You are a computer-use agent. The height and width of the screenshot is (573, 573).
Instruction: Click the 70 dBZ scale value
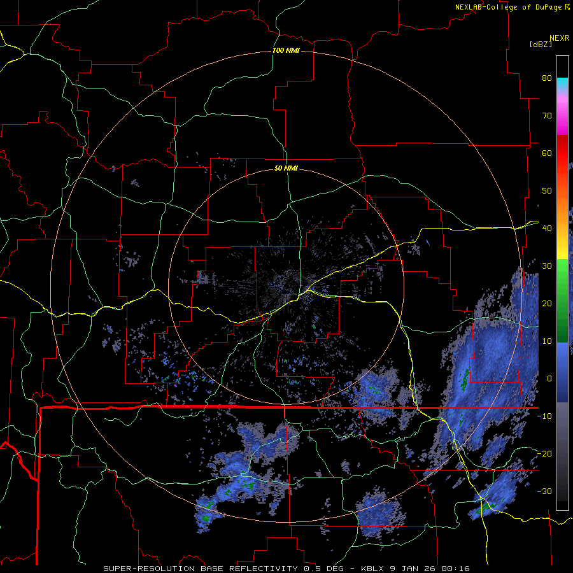tap(547, 115)
